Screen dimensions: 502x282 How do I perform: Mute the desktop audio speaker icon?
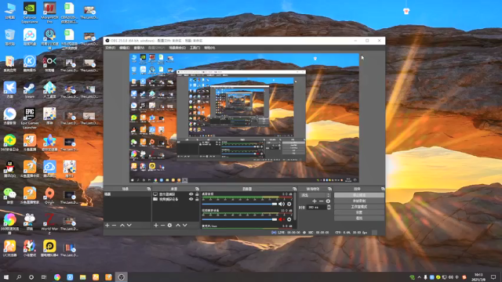tap(281, 204)
